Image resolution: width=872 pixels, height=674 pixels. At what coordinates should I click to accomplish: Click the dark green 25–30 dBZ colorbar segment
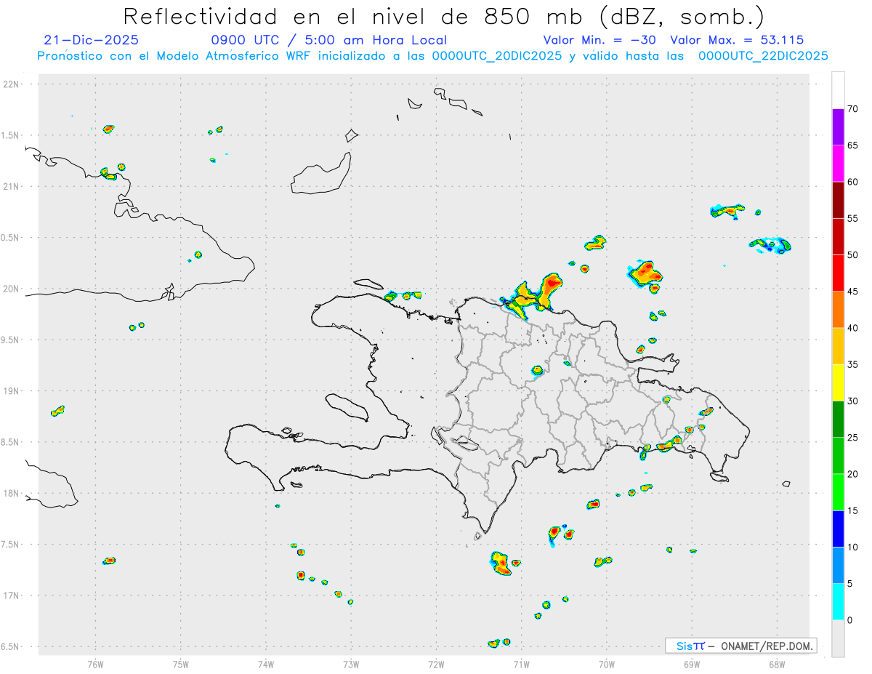[x=838, y=420]
